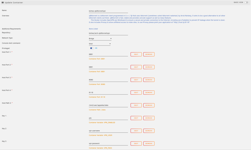Click the Container Variable: VPN_USER text

click(101, 135)
